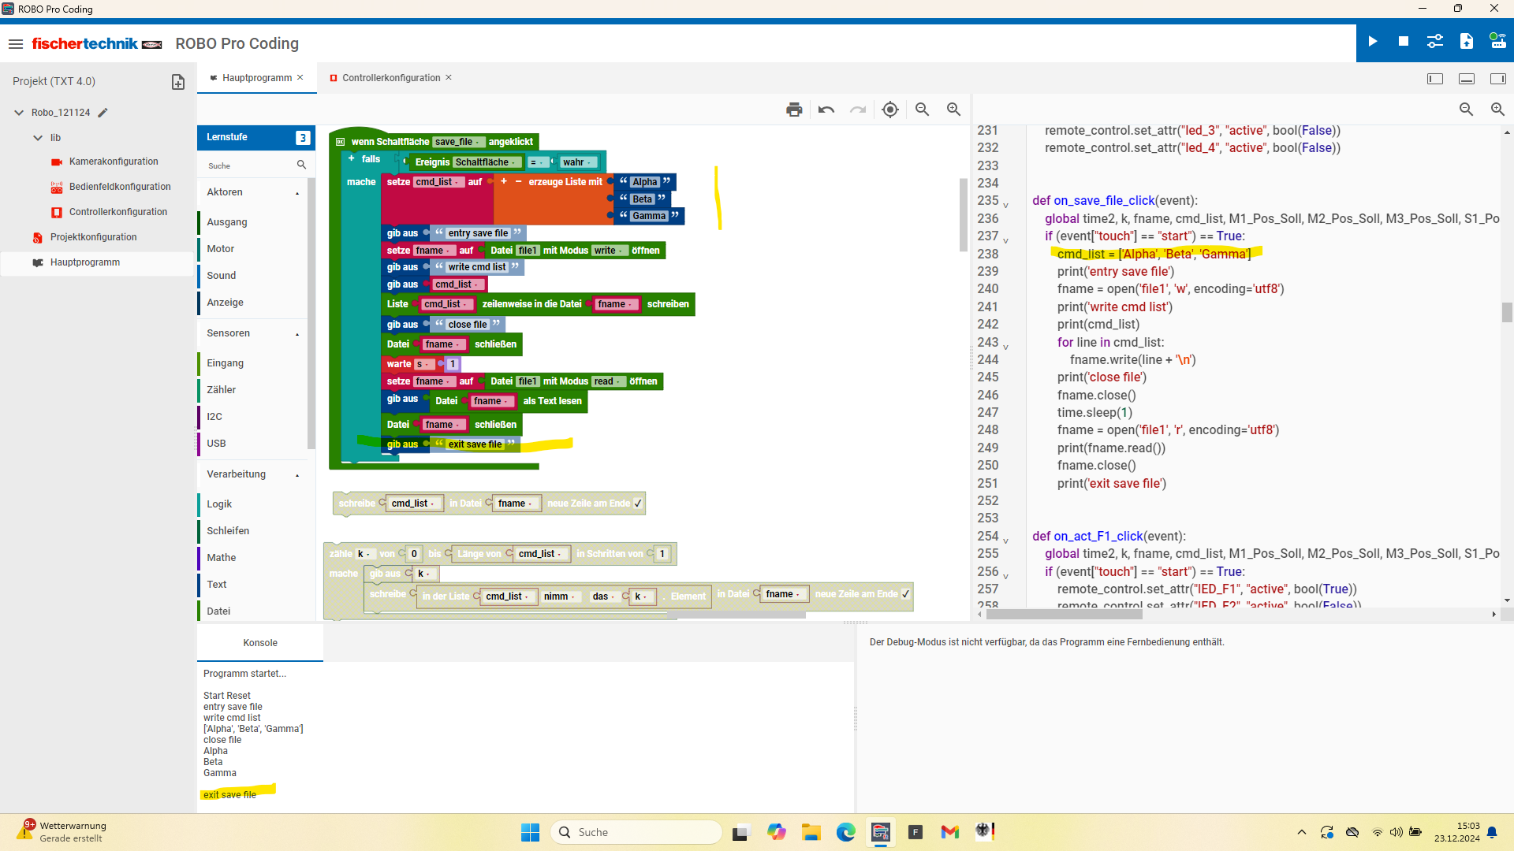Viewport: 1514px width, 851px height.
Task: Toggle the bottom panel layout icon
Action: [x=1467, y=79]
